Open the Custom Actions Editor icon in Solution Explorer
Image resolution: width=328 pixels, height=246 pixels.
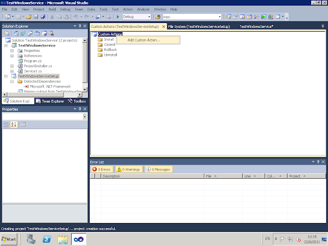pos(44,33)
